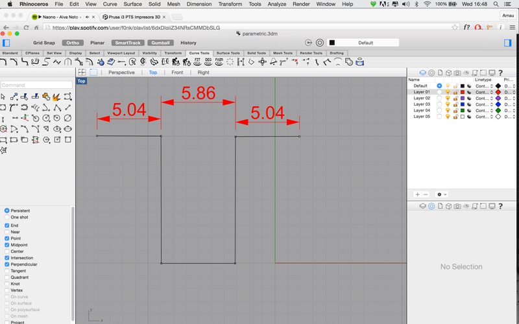This screenshot has width=519, height=324.
Task: Open the Analyze menu in menu bar
Action: coord(277,4)
